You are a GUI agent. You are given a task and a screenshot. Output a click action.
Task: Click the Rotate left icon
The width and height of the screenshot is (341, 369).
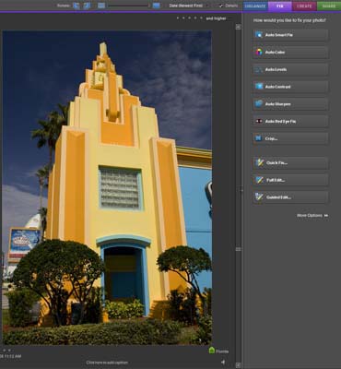76,6
